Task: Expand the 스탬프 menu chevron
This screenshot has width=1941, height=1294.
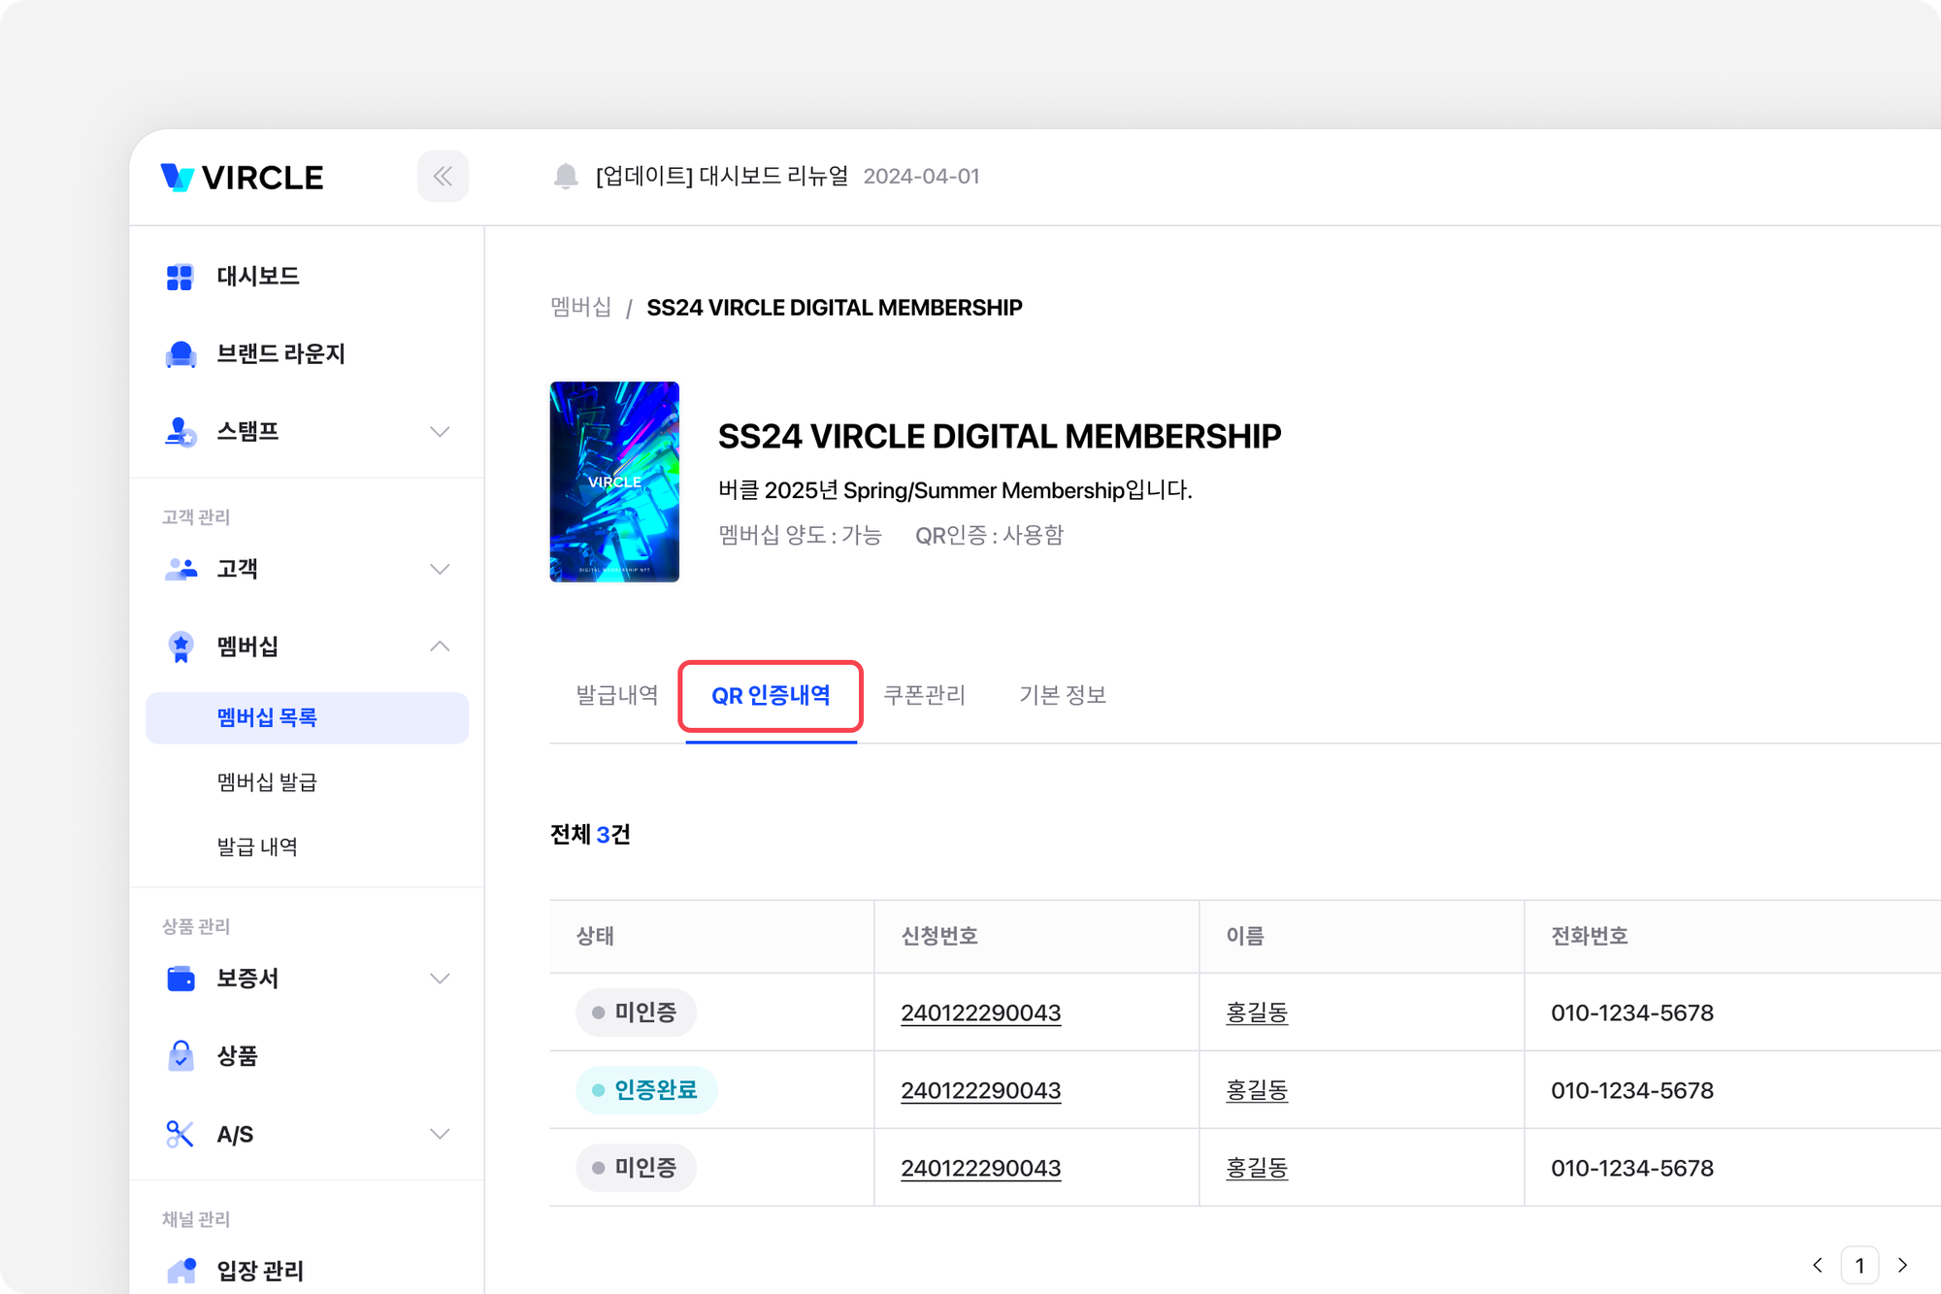Action: [x=440, y=432]
